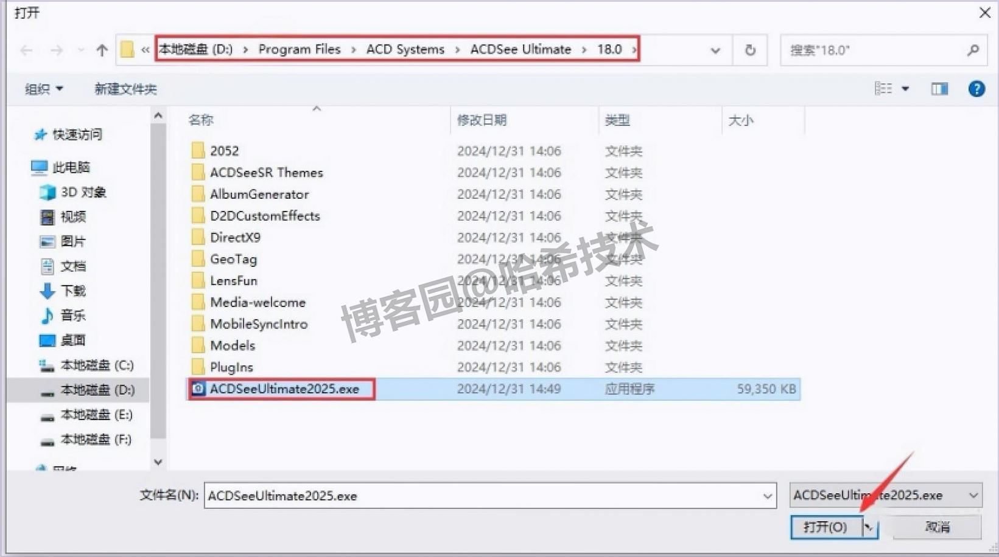Refresh the folder view
The image size is (999, 557).
(x=749, y=50)
